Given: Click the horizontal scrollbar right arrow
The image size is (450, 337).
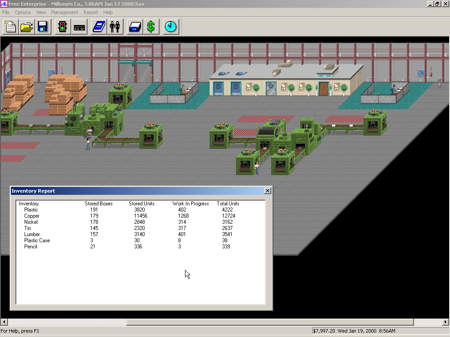Looking at the screenshot, I should pos(446,322).
